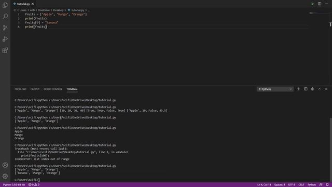The width and height of the screenshot is (332, 187).
Task: Open the editor More Actions ellipsis
Action: coord(326,4)
